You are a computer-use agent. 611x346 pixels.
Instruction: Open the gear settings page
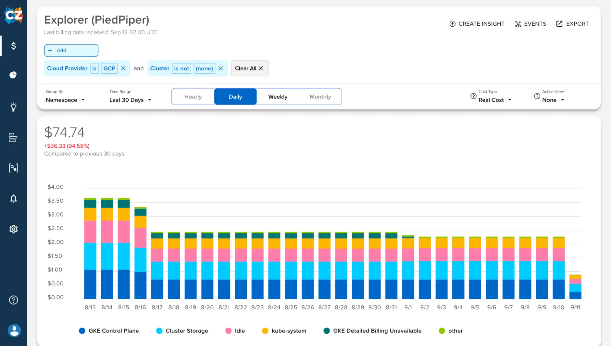[x=13, y=229]
